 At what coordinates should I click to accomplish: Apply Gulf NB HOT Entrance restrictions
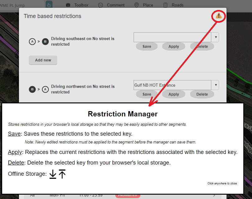pos(174,94)
